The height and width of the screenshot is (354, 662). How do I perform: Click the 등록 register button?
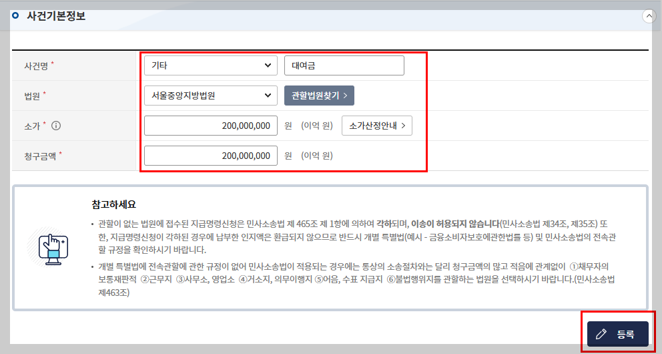coord(618,334)
